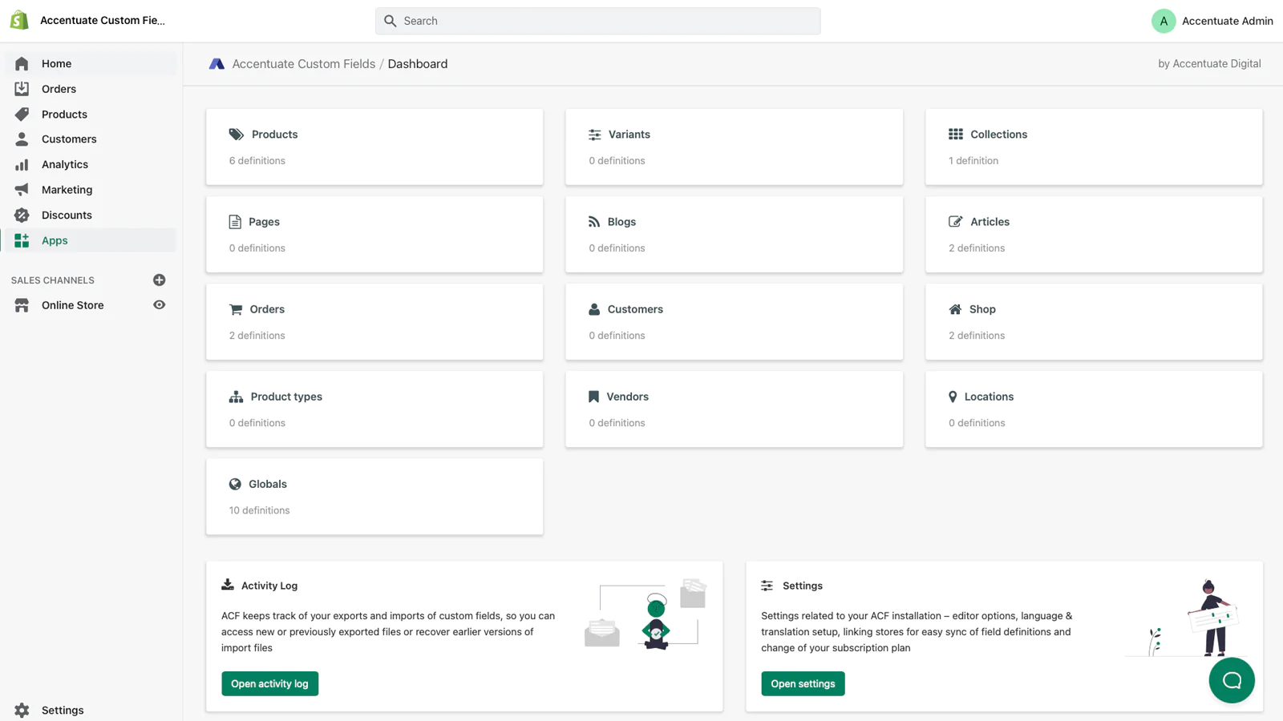The image size is (1283, 721).
Task: Click the Open settings button
Action: [x=803, y=683]
